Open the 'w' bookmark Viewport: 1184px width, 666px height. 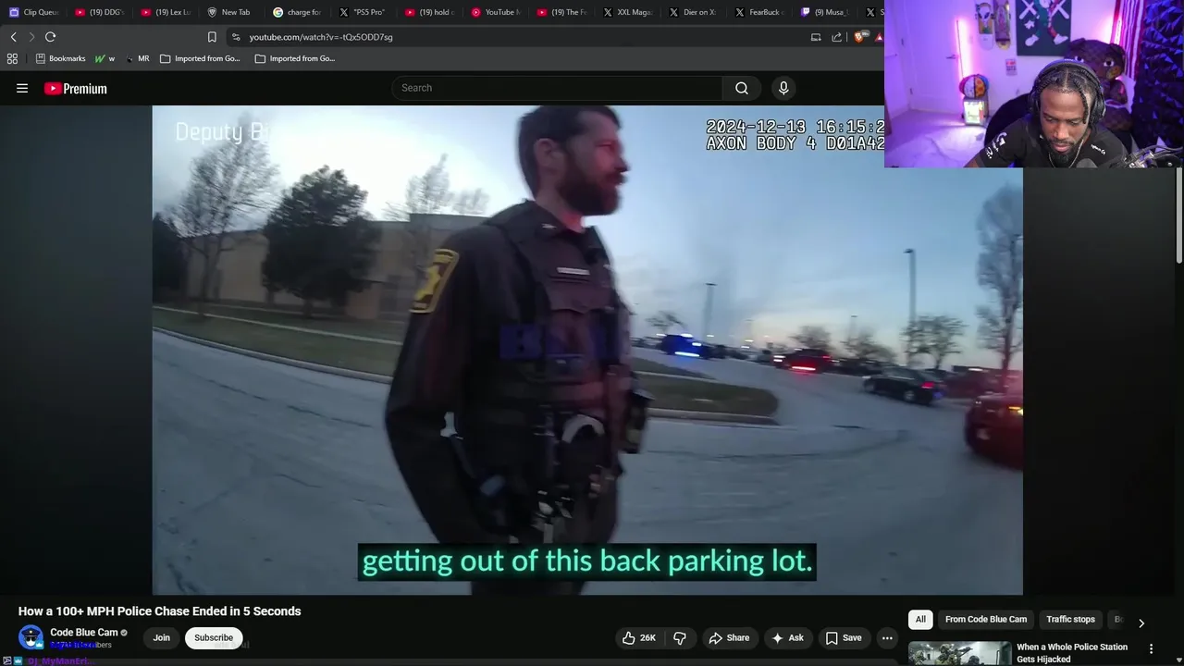(x=105, y=58)
